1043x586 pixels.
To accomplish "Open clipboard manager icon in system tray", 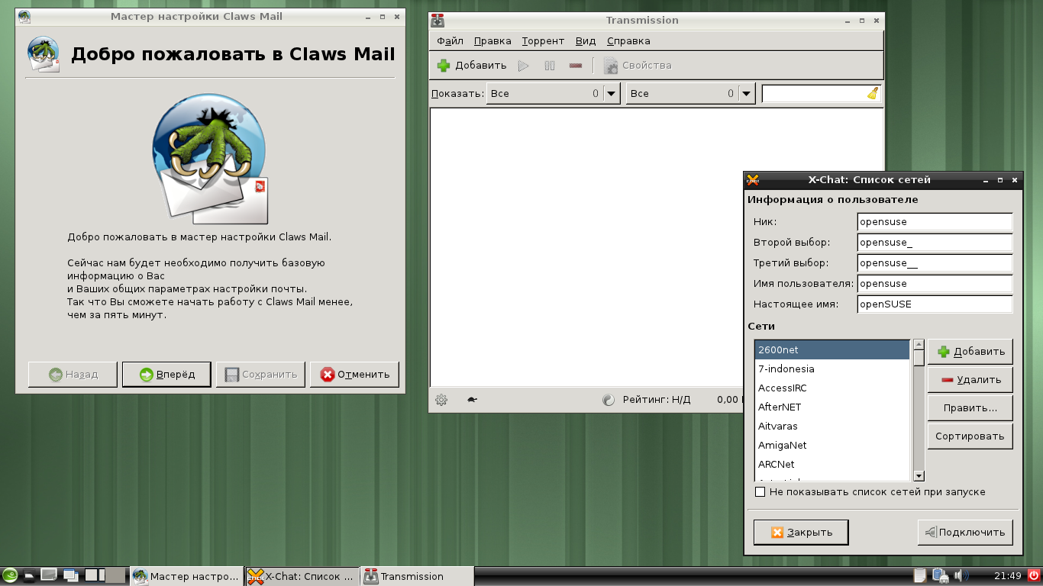I will click(920, 576).
